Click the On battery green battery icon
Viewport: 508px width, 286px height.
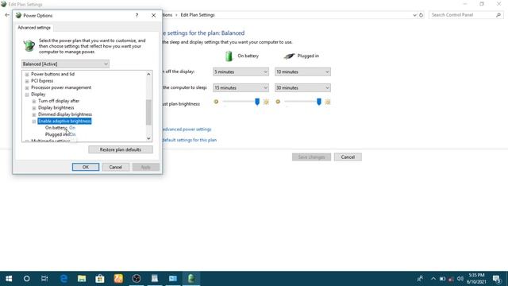[229, 56]
